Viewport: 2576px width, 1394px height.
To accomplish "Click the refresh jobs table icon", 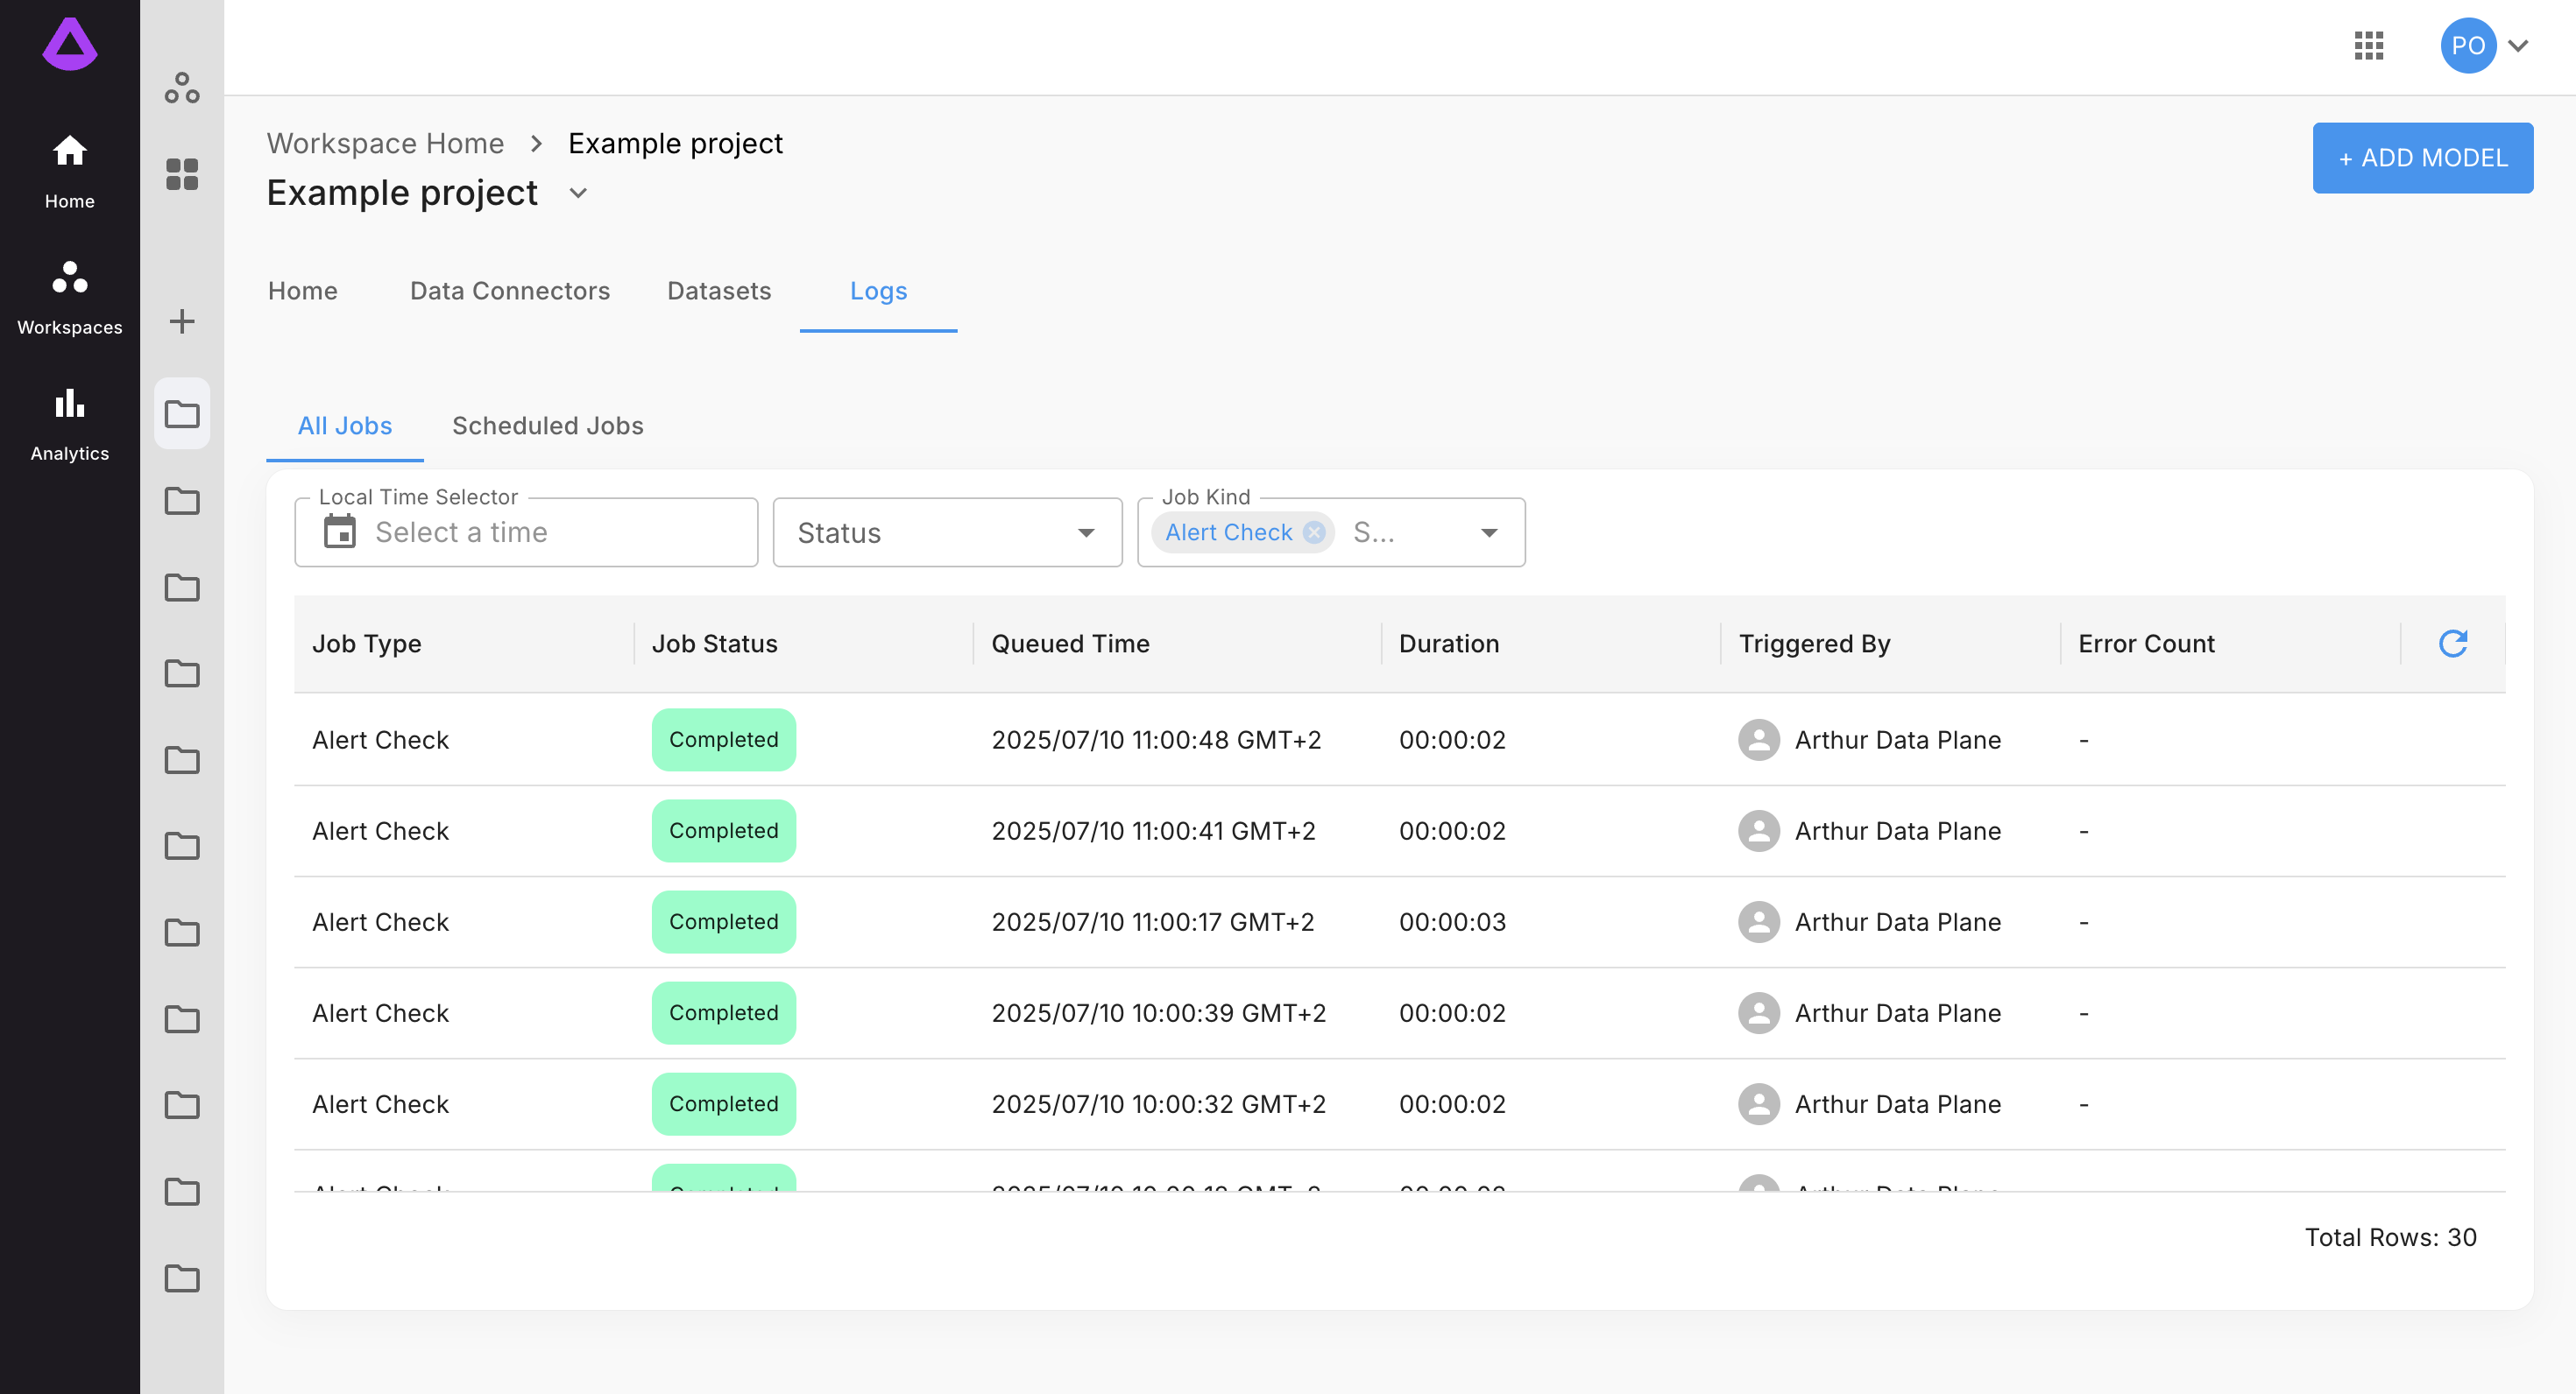I will (2453, 644).
